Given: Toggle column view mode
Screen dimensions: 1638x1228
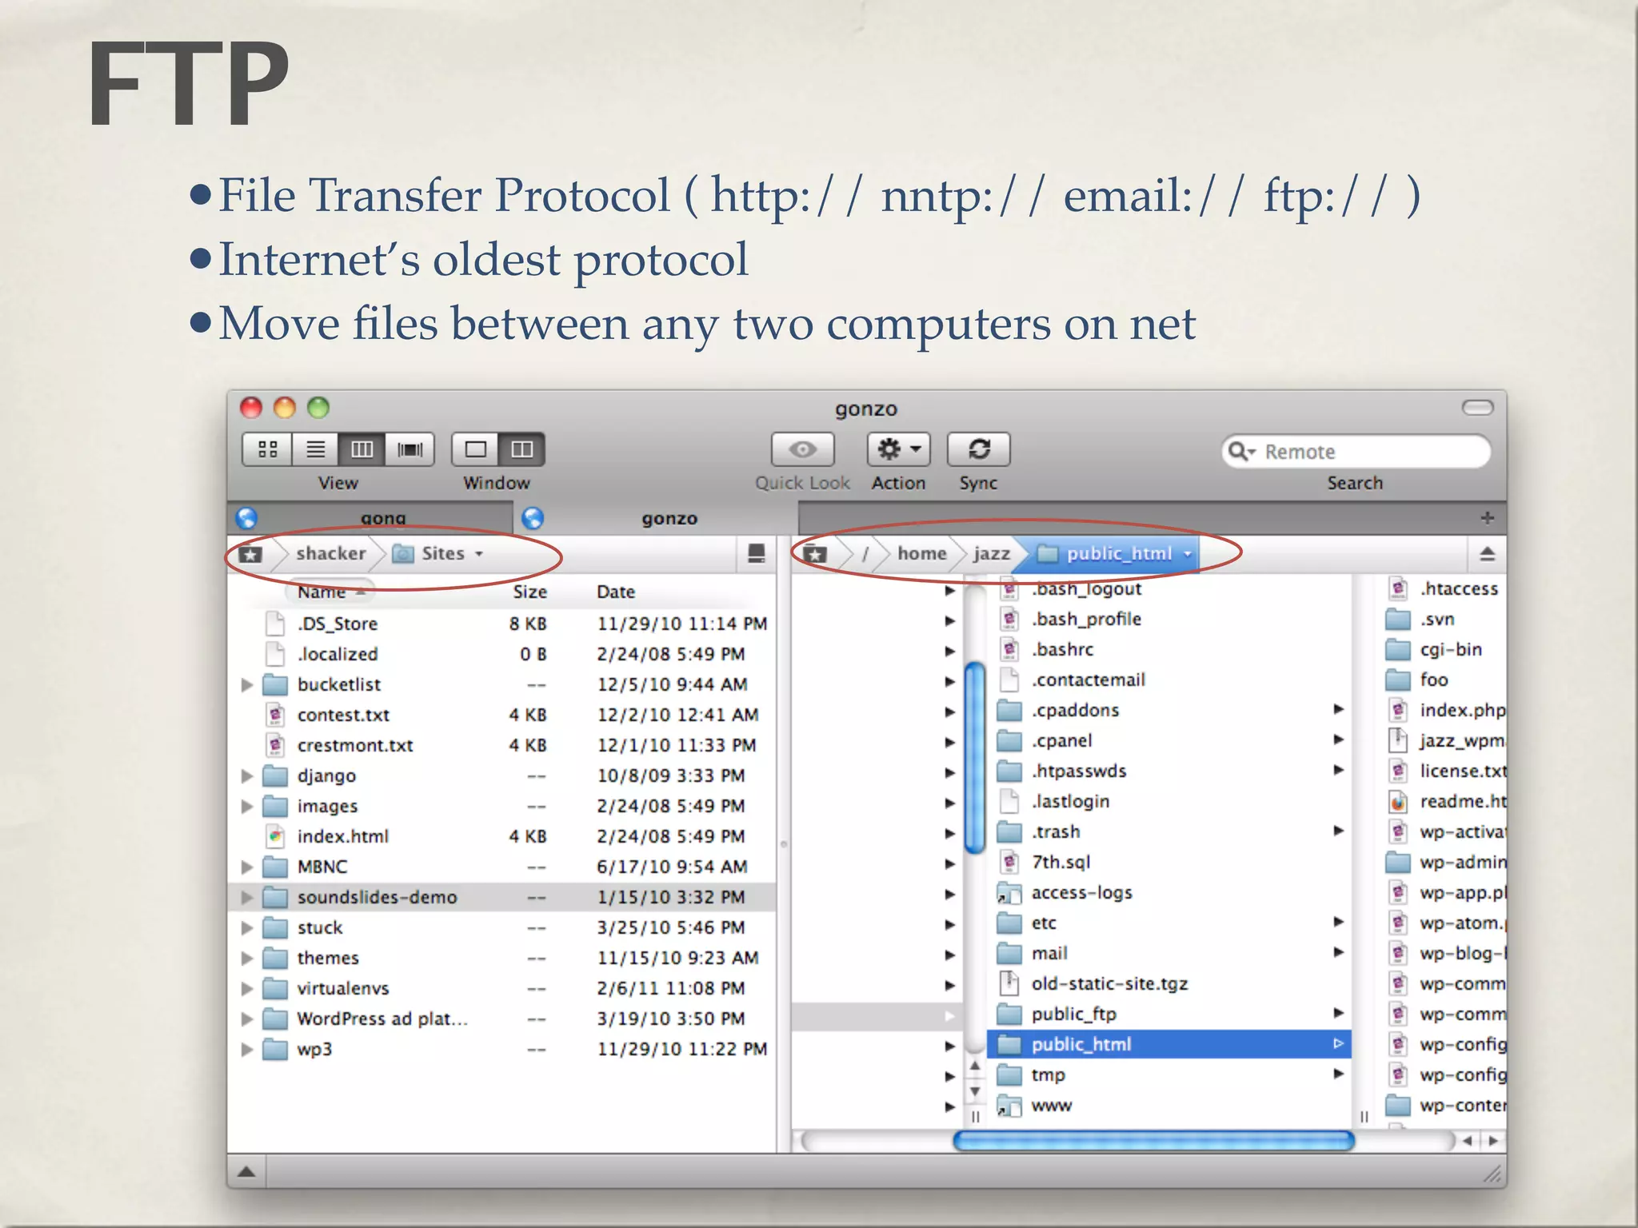Looking at the screenshot, I should (362, 449).
